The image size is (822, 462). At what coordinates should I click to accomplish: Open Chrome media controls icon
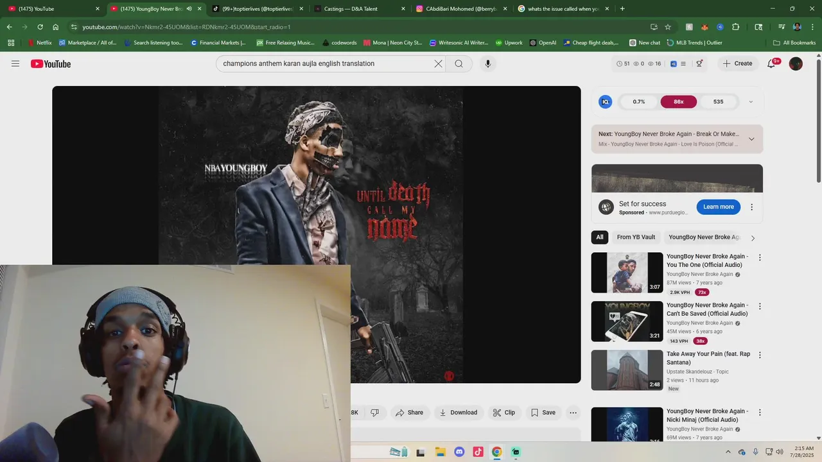(782, 27)
